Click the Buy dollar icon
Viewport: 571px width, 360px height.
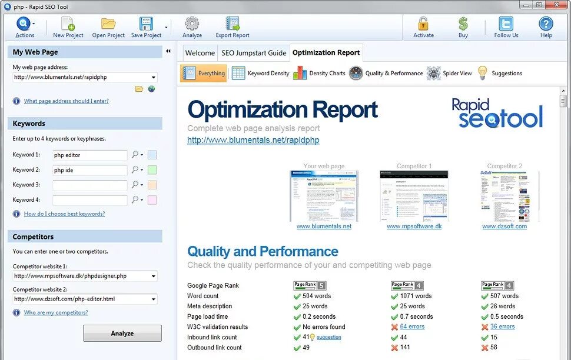pyautogui.click(x=463, y=24)
